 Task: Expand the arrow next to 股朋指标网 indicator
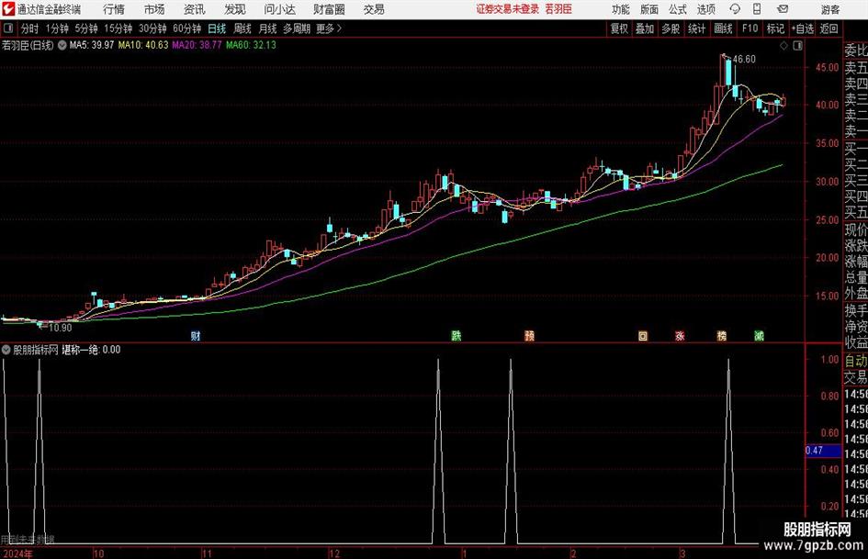point(6,350)
